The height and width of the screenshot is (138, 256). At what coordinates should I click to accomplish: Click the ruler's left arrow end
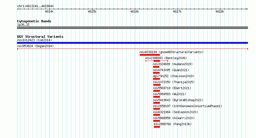[x=18, y=9]
